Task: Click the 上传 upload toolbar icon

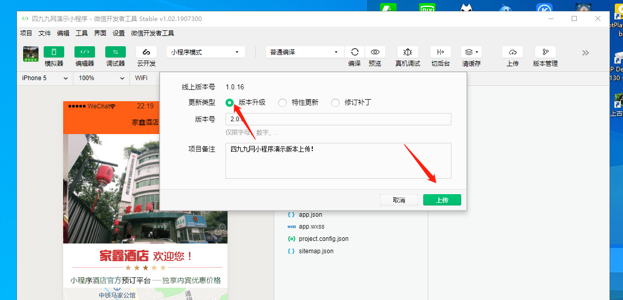Action: point(513,52)
